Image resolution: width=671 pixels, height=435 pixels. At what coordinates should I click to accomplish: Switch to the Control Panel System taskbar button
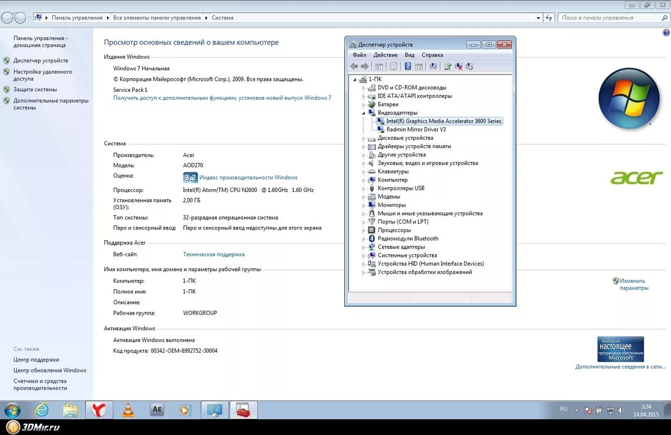[214, 410]
